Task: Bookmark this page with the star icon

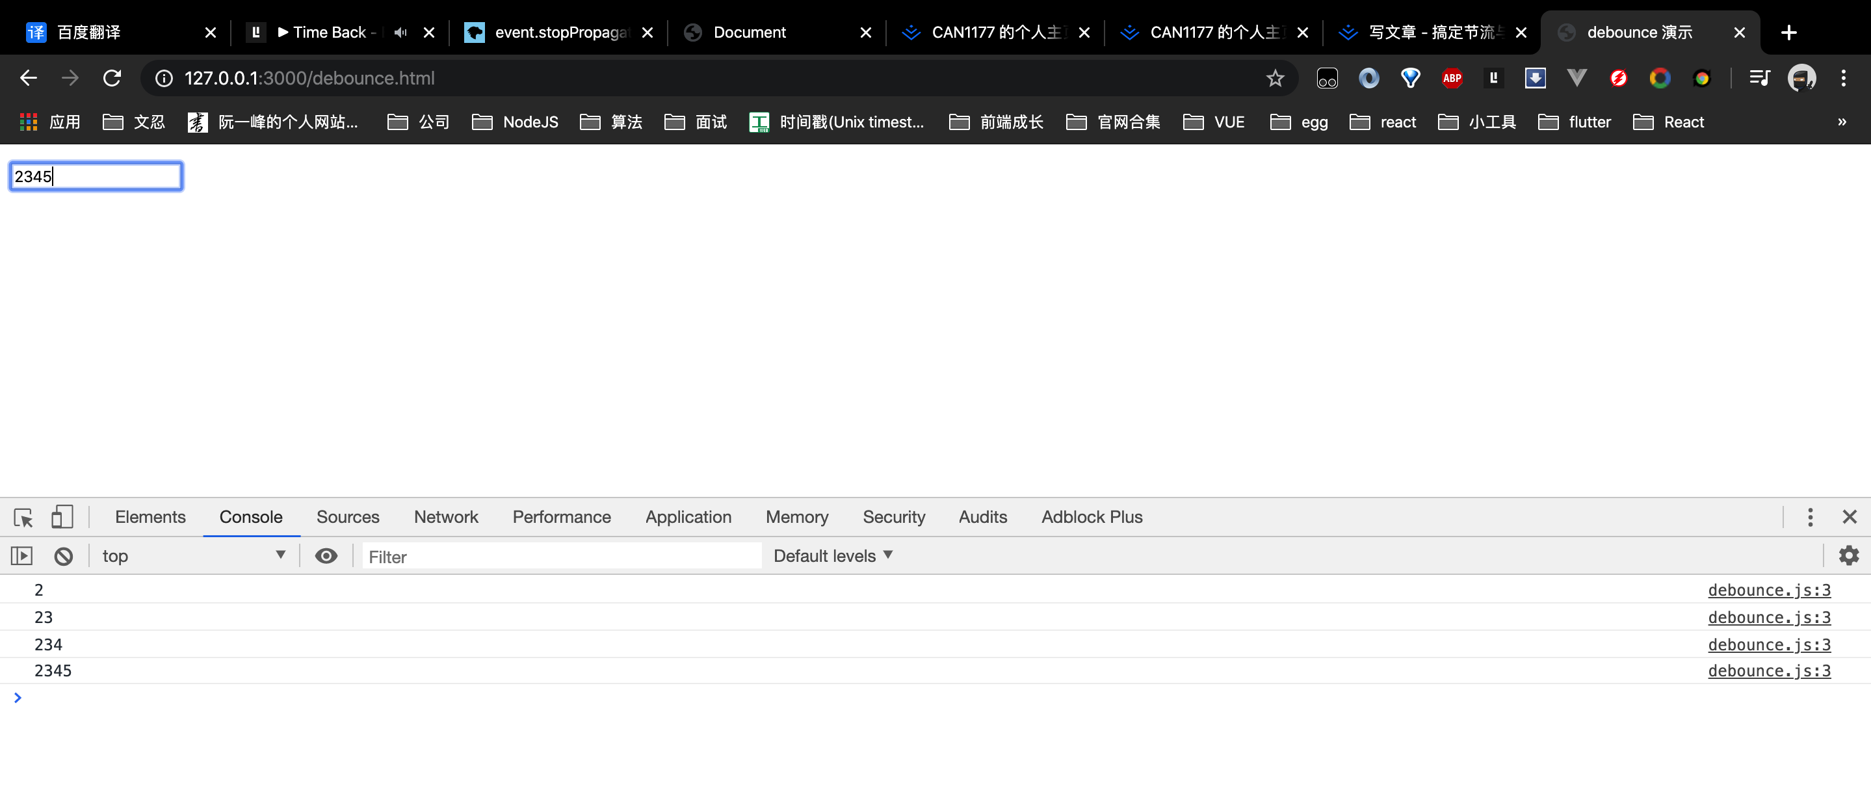Action: [1275, 78]
